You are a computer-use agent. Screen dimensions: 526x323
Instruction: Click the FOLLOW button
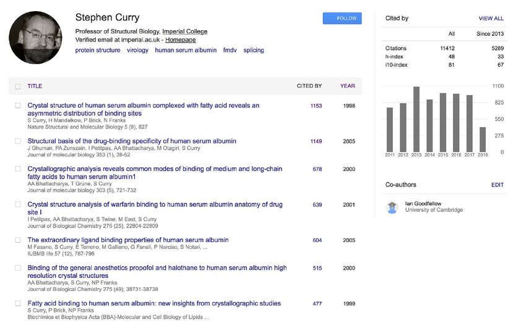(342, 19)
